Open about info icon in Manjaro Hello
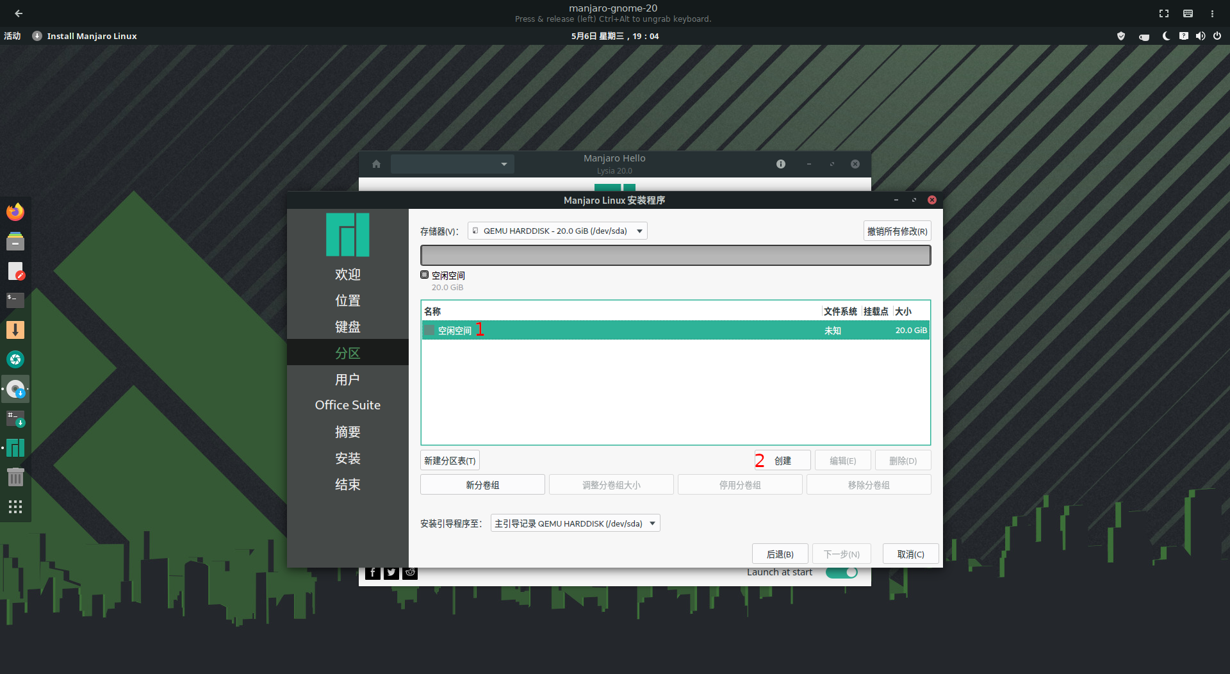Screen dimensions: 1230x674 pos(781,164)
